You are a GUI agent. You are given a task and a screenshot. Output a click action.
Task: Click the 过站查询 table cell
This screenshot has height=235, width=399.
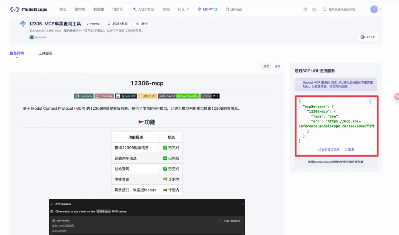tap(135, 169)
